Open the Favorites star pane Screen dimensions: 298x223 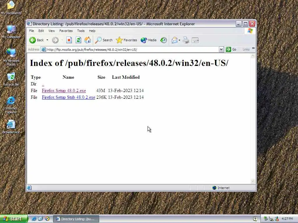point(126,40)
